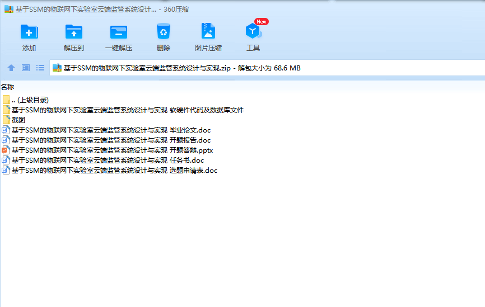Click the folder icon of 软硬件代码及数据库文件
Viewport: 485px width, 307px height.
6,110
